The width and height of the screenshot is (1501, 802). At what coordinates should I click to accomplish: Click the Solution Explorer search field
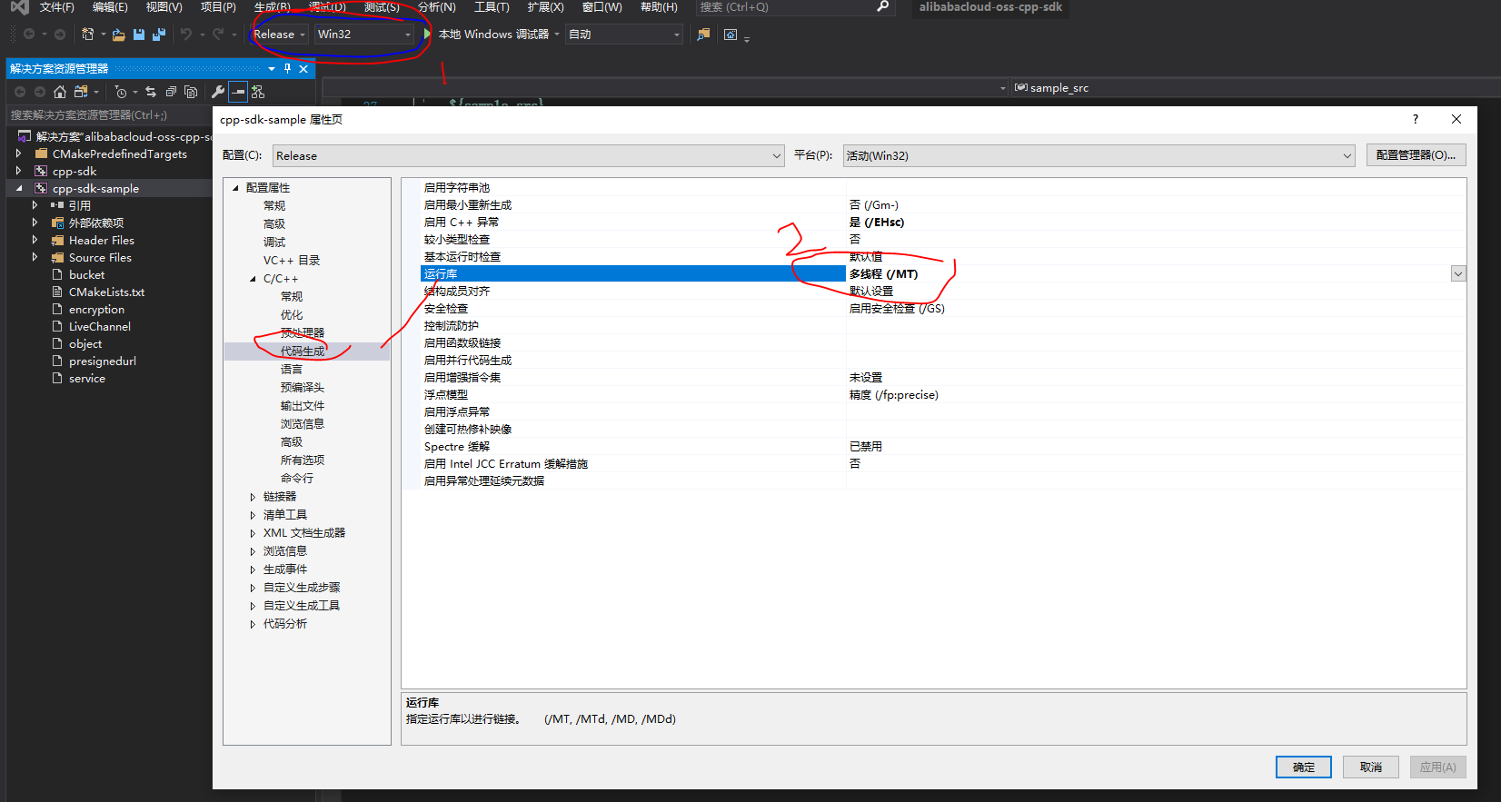point(109,115)
